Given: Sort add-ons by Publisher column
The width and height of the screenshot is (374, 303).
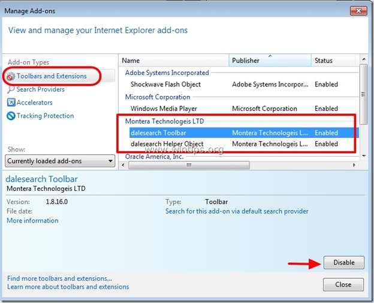Looking at the screenshot, I should pyautogui.click(x=270, y=61).
